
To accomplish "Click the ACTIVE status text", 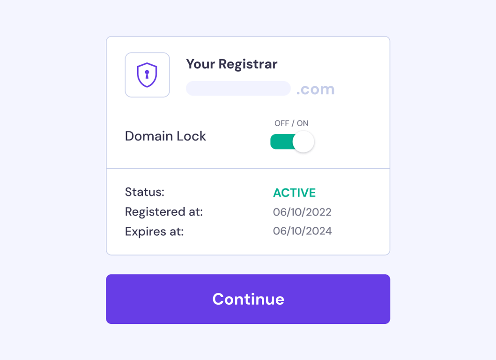I will coord(295,193).
